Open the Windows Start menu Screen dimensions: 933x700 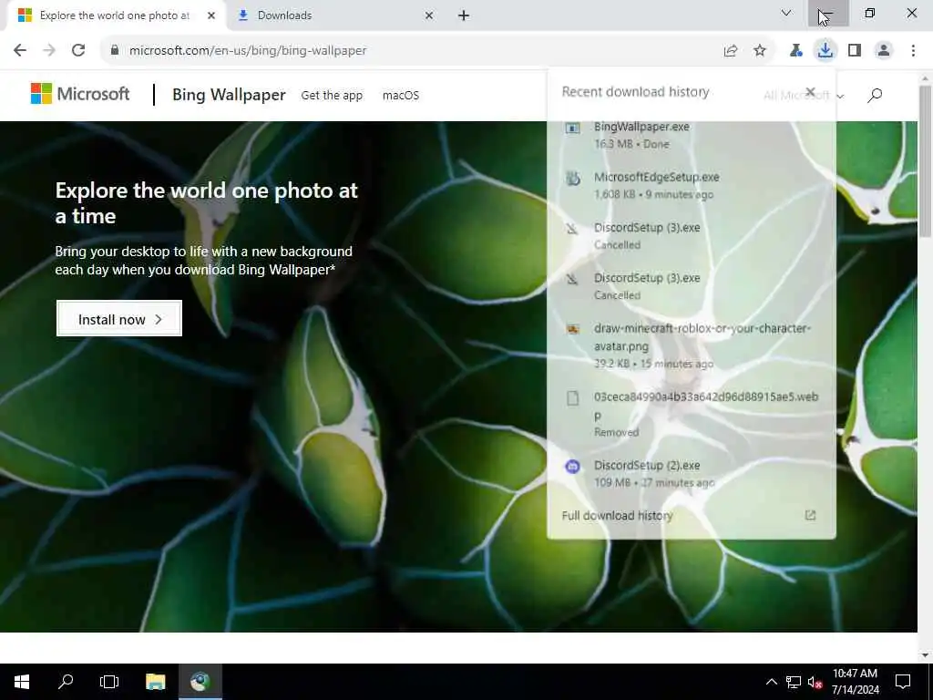coord(22,682)
